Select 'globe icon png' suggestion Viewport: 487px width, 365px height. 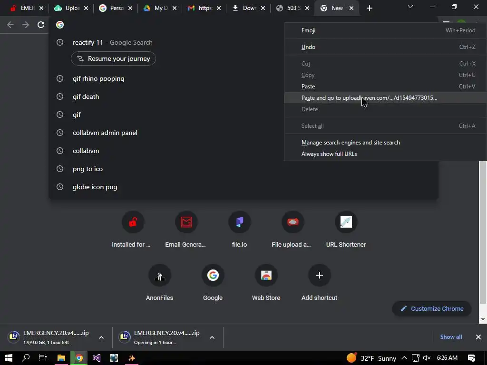[243, 187]
